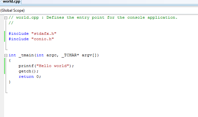
Task: Click the "Hello world" string literal
Action: coord(53,66)
